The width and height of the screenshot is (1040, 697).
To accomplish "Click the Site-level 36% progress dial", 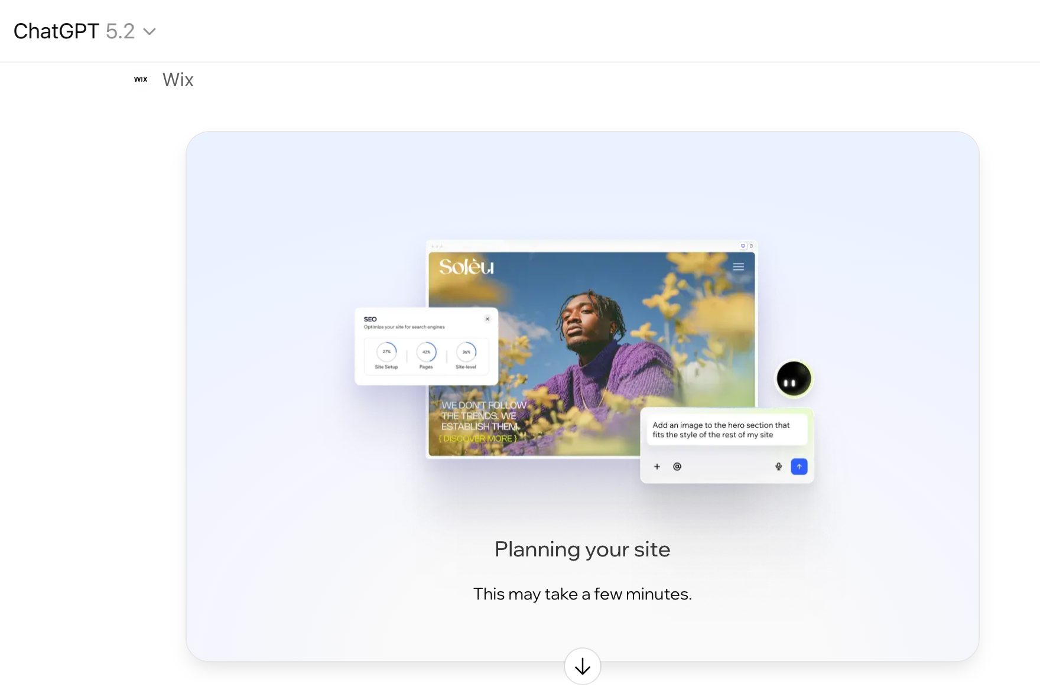I will [466, 353].
